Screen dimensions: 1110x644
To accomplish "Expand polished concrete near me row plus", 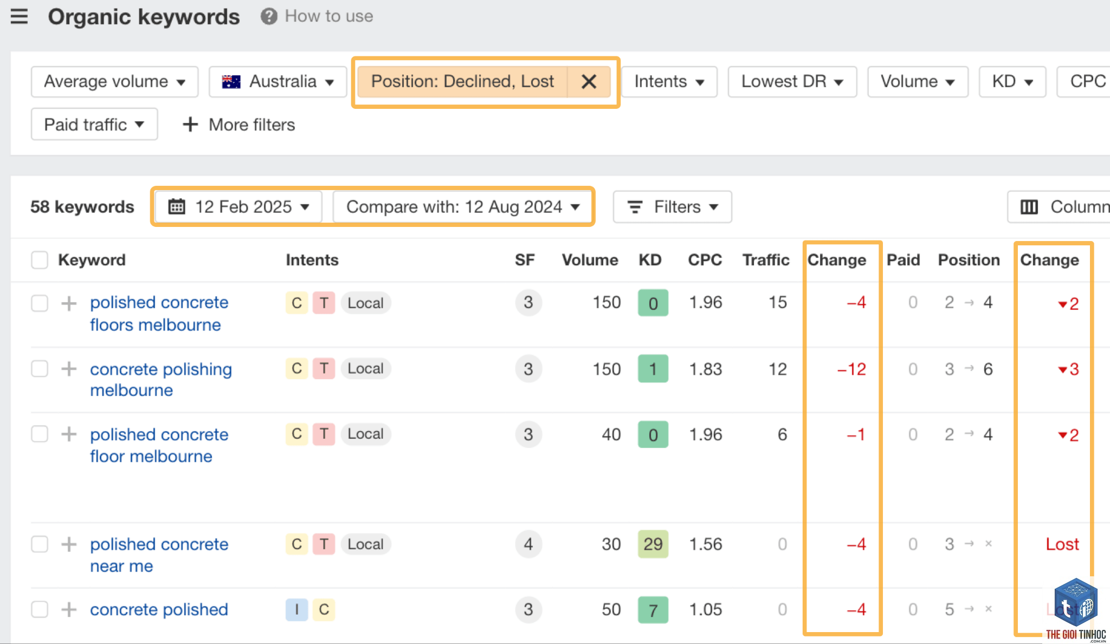I will (x=69, y=544).
